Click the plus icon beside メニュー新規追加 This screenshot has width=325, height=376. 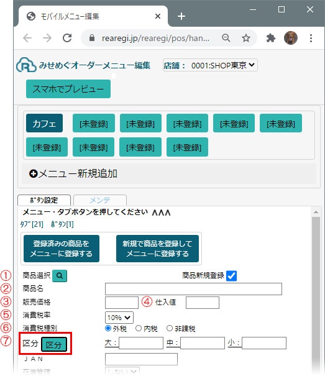[x=34, y=173]
